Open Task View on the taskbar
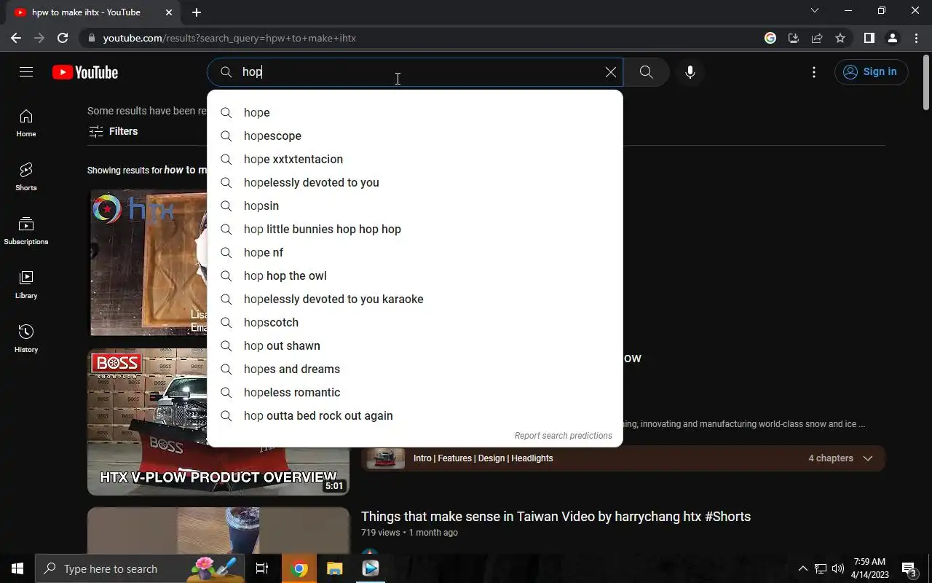The image size is (932, 583). point(262,568)
